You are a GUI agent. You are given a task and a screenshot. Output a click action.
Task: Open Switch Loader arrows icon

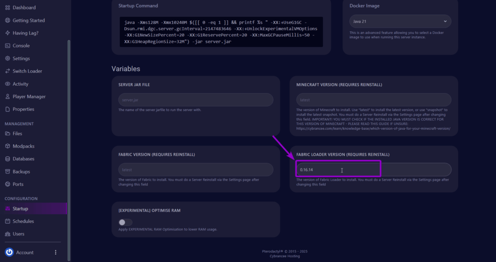tap(8, 71)
